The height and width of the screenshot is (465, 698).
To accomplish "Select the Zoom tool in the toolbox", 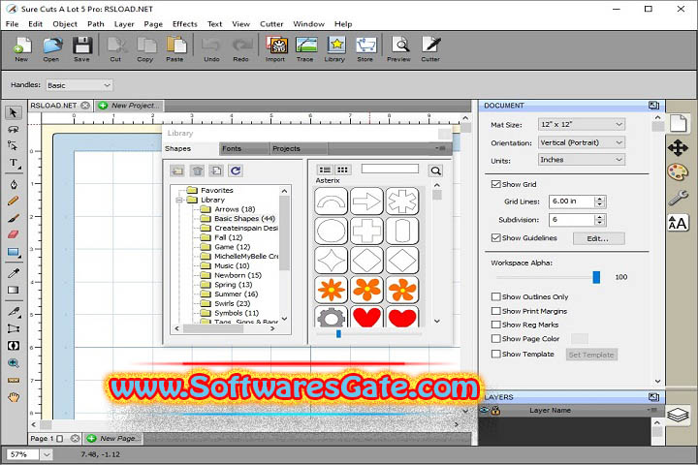I will (14, 363).
